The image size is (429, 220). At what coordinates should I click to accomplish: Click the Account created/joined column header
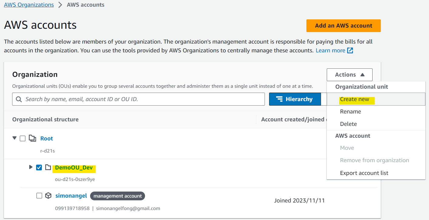point(294,120)
